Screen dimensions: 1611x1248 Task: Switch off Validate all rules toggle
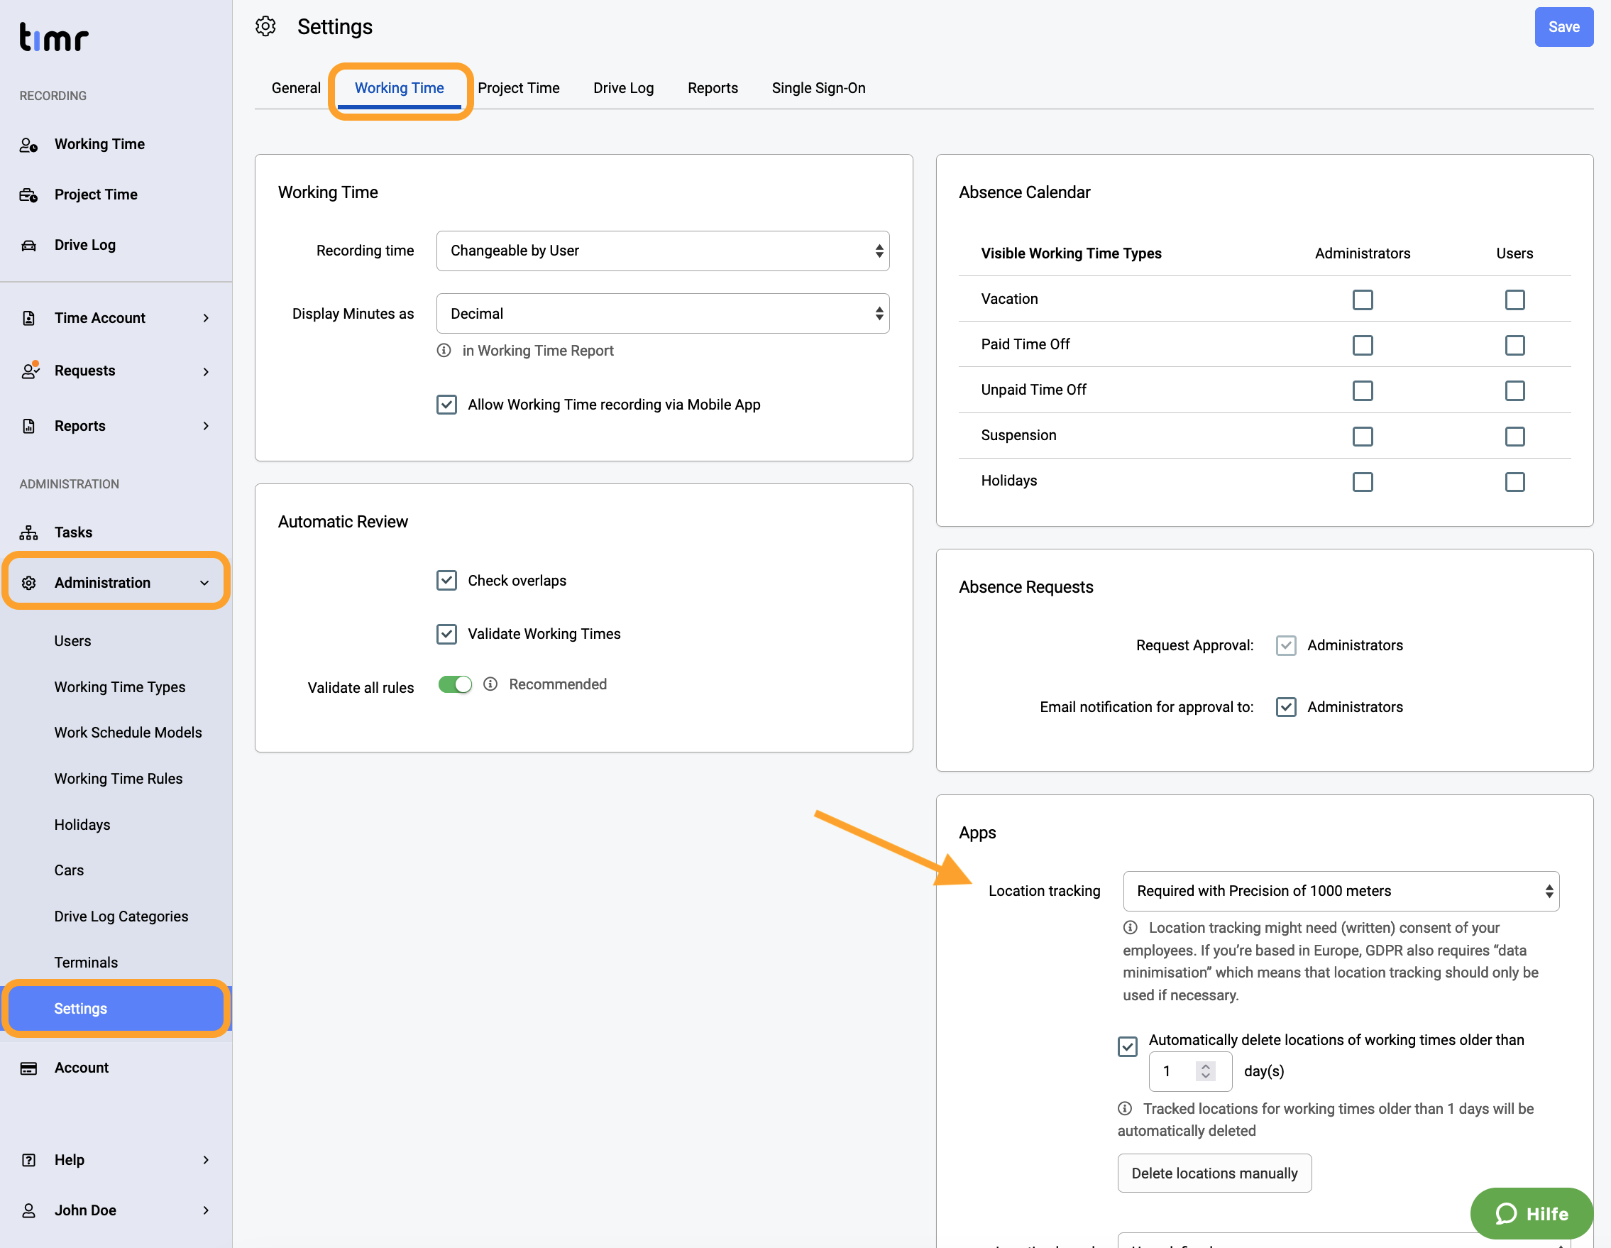coord(455,684)
